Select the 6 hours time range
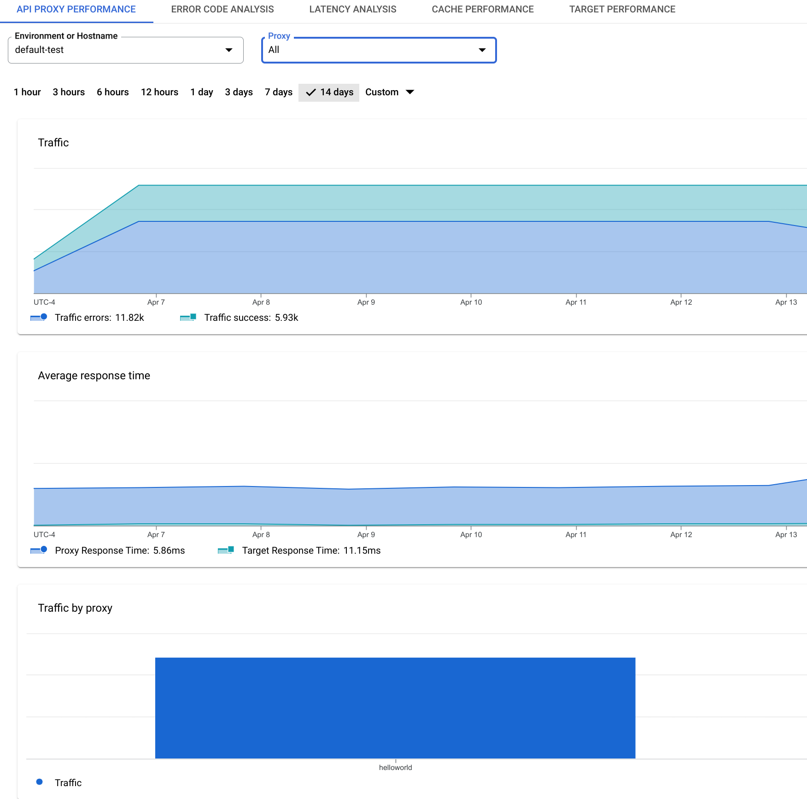 point(113,92)
